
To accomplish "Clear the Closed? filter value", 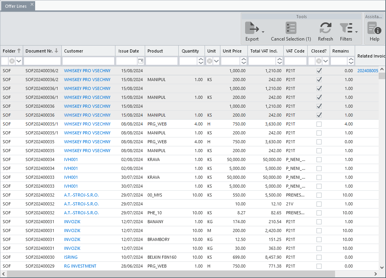I will tap(319, 61).
